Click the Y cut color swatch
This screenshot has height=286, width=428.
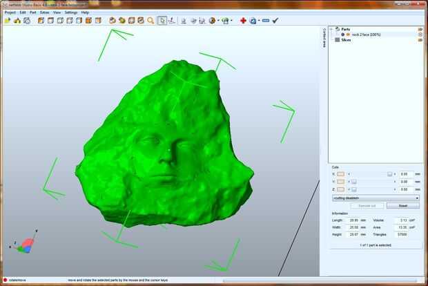[340, 182]
